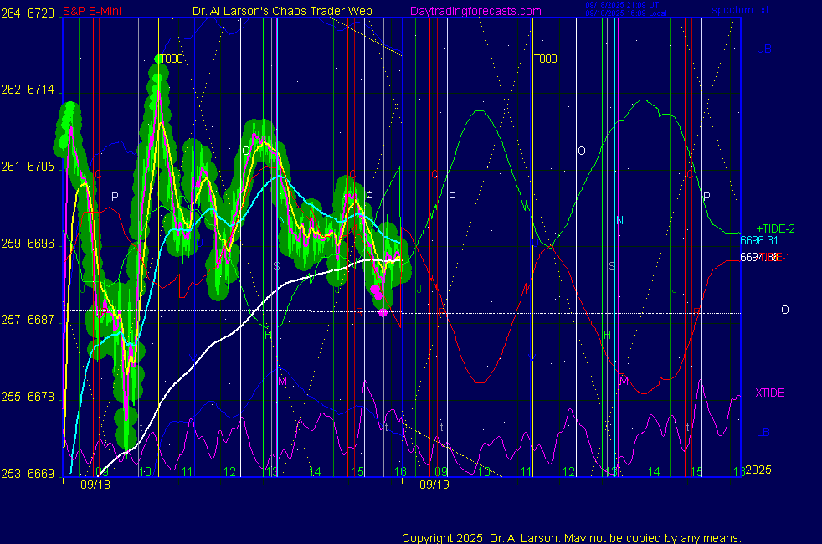Click the magenta dot at latest price low

tap(383, 312)
